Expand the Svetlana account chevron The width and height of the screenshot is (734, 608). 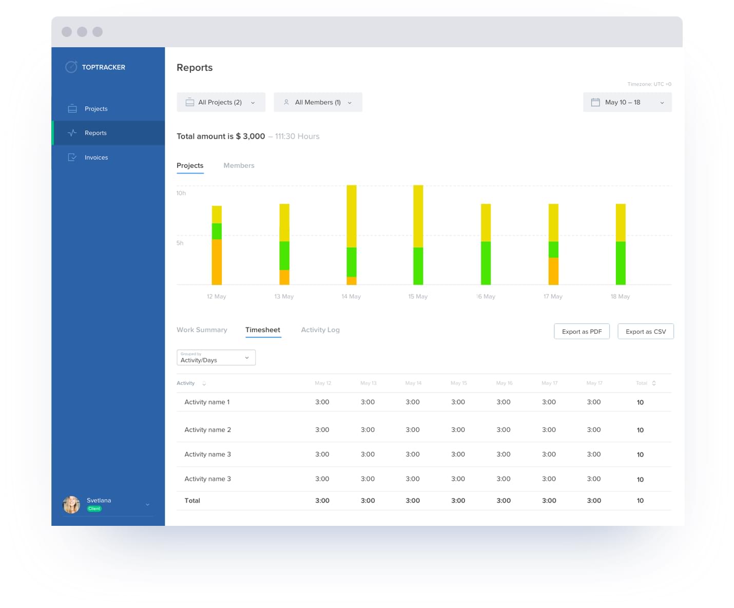(x=147, y=504)
